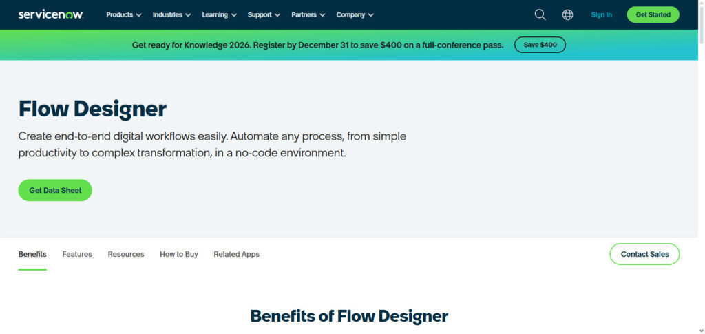Click the Benefits of Flow Designer heading
The width and height of the screenshot is (705, 334).
[349, 316]
